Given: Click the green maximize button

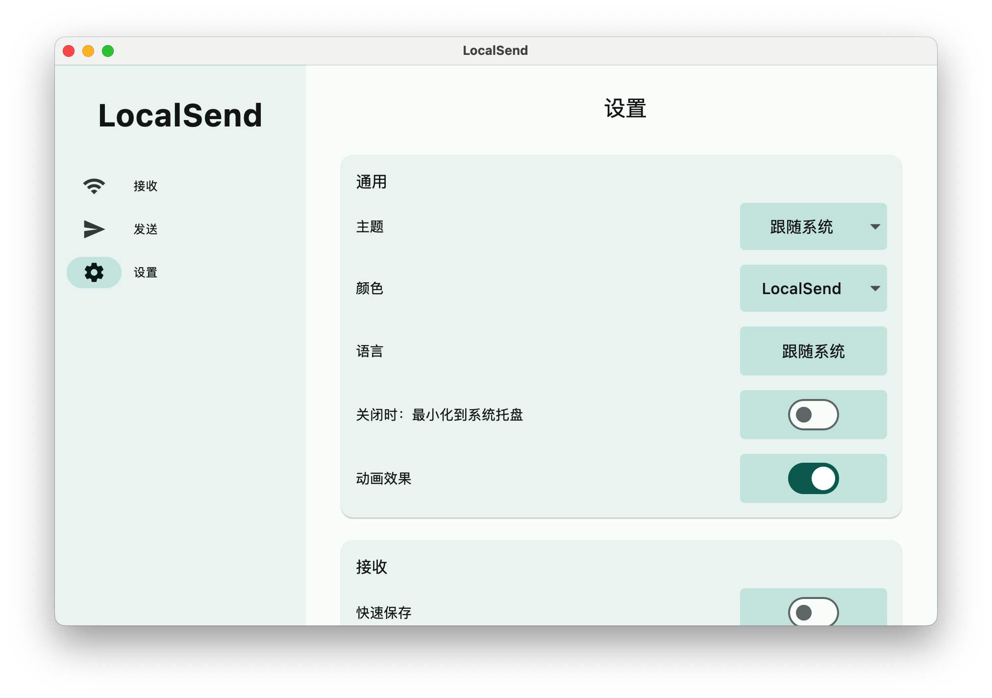Looking at the screenshot, I should click(107, 50).
